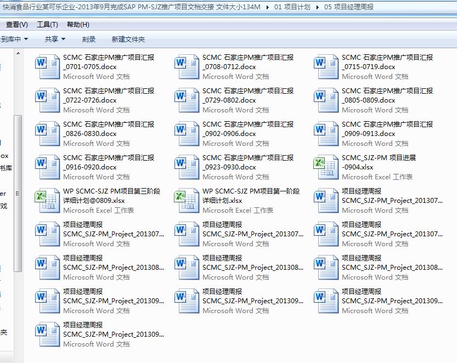Viewport: 457px width, 363px height.
Task: Select Excel icon for 项目进展-0904.xlsx
Action: (x=325, y=167)
